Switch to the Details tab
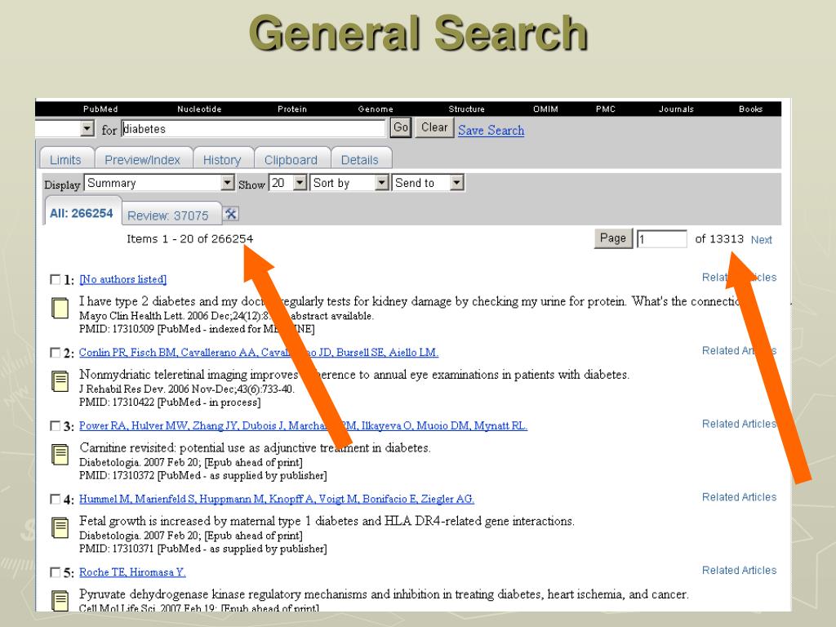The width and height of the screenshot is (836, 627). click(360, 159)
